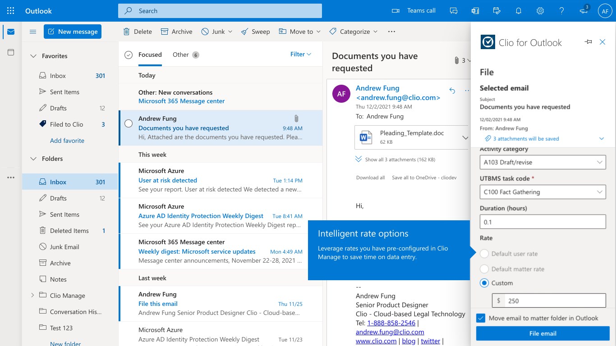The height and width of the screenshot is (346, 616).
Task: Open the Conversation History folder
Action: click(x=70, y=312)
